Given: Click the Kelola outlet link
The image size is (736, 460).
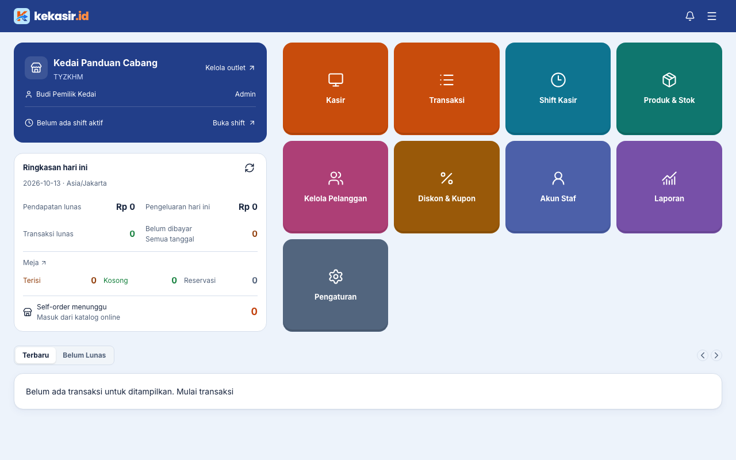Looking at the screenshot, I should [230, 68].
